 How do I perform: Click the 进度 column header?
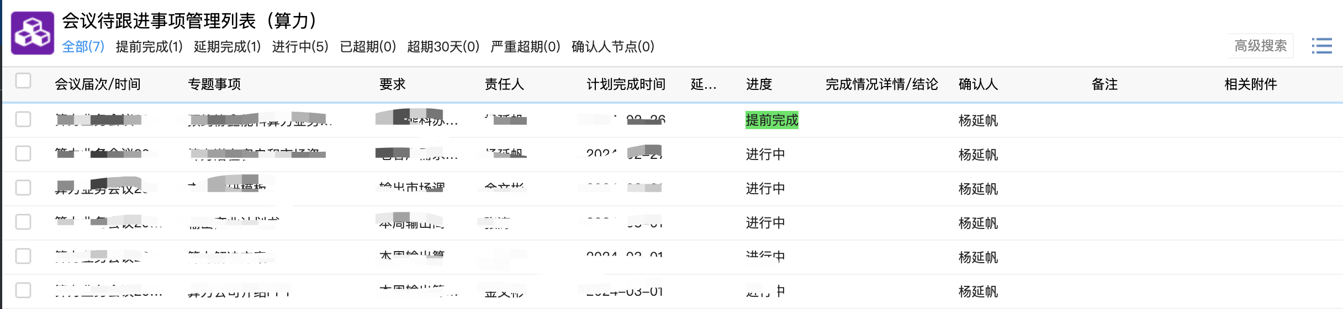tap(759, 84)
